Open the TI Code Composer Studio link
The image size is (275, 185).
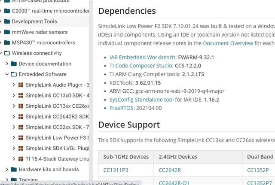click(x=138, y=66)
